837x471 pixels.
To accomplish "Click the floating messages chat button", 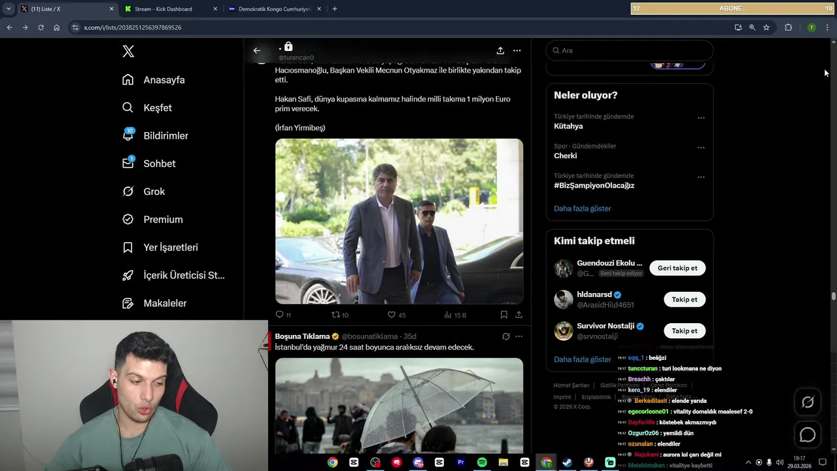I will coord(808,434).
